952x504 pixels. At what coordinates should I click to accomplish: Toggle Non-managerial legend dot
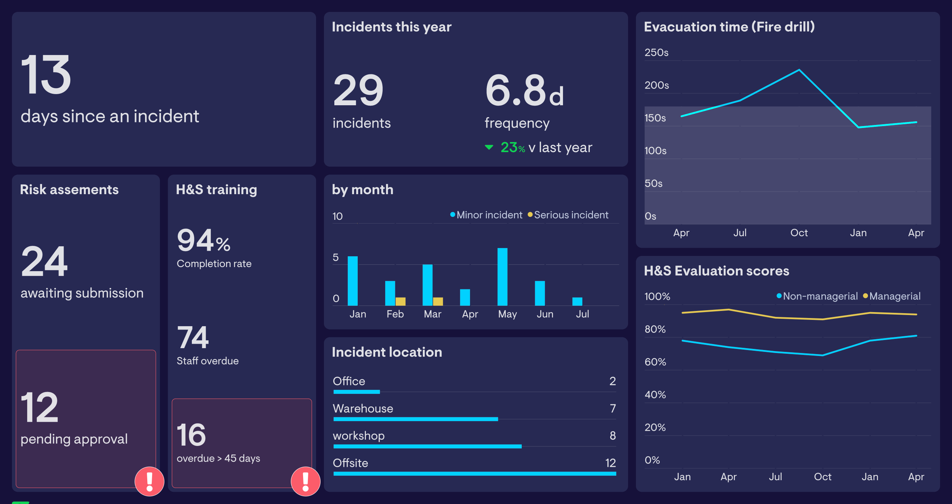click(779, 296)
